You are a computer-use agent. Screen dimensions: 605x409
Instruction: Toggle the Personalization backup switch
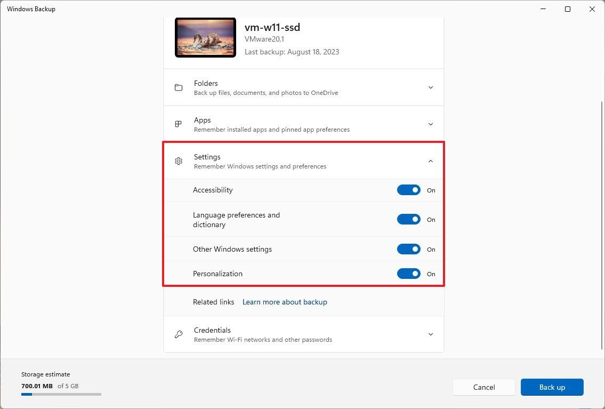tap(408, 273)
